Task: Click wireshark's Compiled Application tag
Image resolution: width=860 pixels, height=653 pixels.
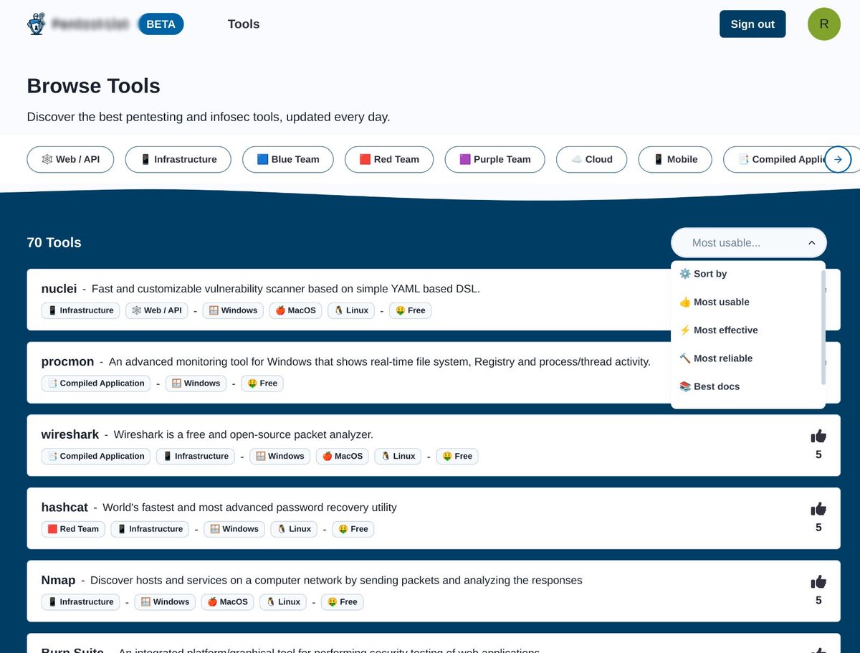Action: [96, 456]
